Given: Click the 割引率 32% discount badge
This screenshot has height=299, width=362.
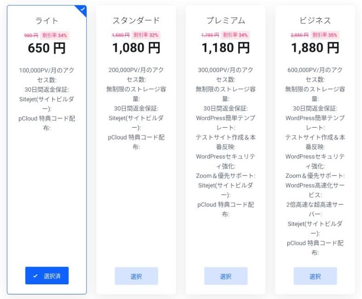Looking at the screenshot, I should pos(146,35).
